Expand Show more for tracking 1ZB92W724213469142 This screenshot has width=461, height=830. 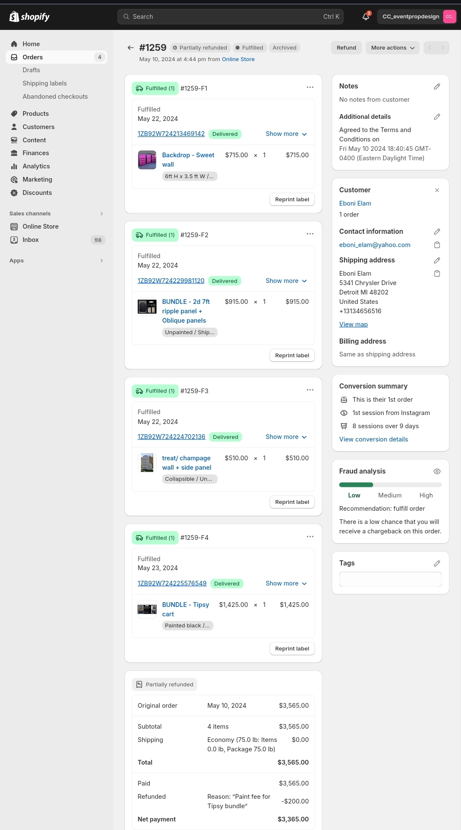click(x=286, y=134)
